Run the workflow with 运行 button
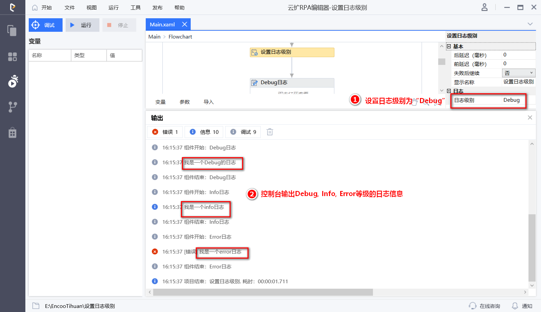Image resolution: width=541 pixels, height=312 pixels. click(83, 25)
